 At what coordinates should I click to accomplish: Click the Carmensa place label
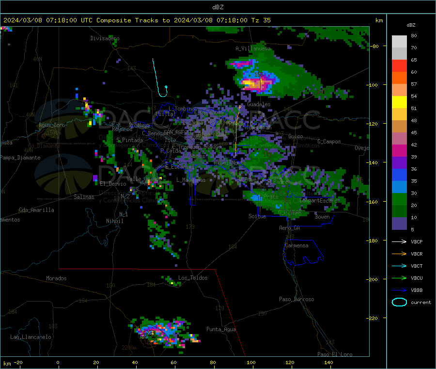[296, 246]
